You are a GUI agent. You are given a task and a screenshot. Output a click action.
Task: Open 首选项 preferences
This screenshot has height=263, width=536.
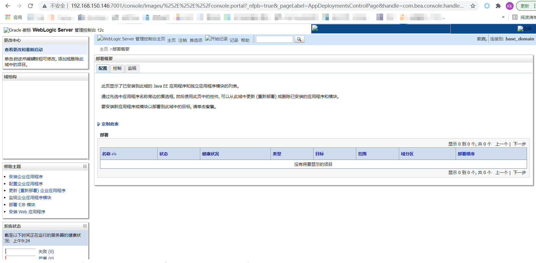point(196,40)
